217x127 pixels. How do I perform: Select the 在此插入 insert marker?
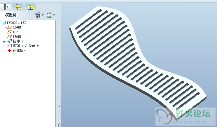click(20, 51)
